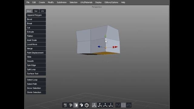Open the Subdivision menu
This screenshot has width=194, height=109.
pos(62,2)
